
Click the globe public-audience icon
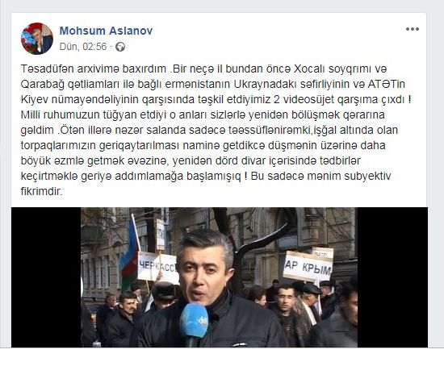[120, 47]
